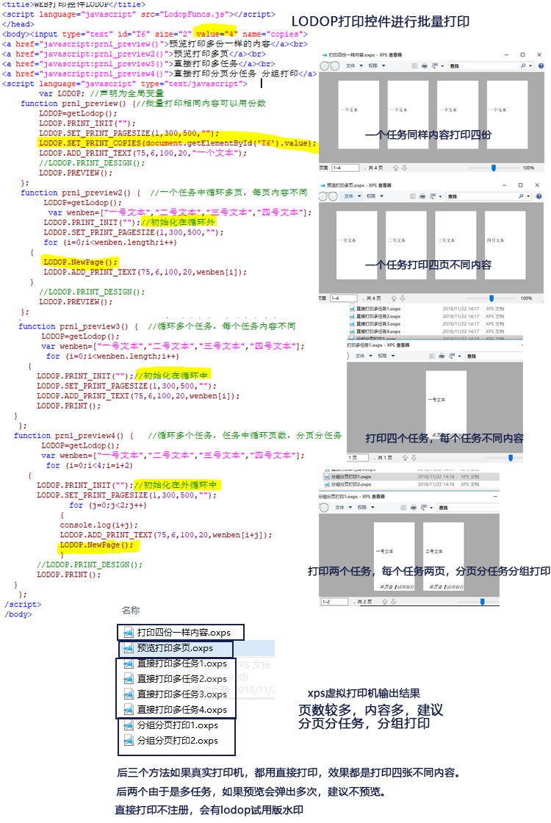Open help in the 打印四份一样内容 XPS viewer
551x823 pixels.
click(541, 66)
